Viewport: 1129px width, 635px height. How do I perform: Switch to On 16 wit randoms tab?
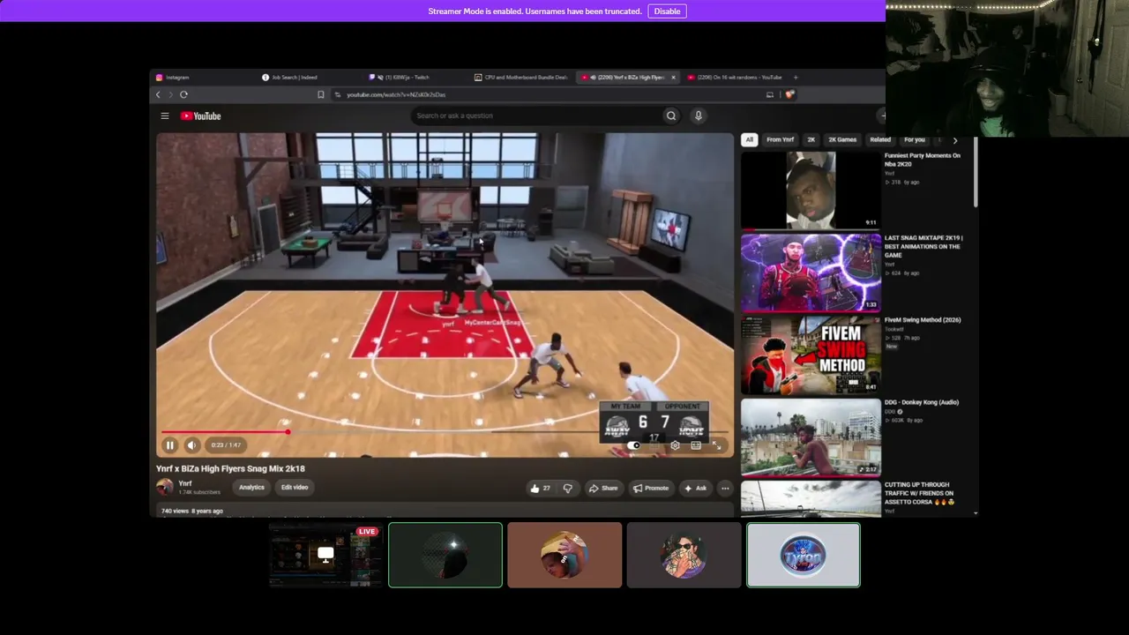[x=735, y=78]
